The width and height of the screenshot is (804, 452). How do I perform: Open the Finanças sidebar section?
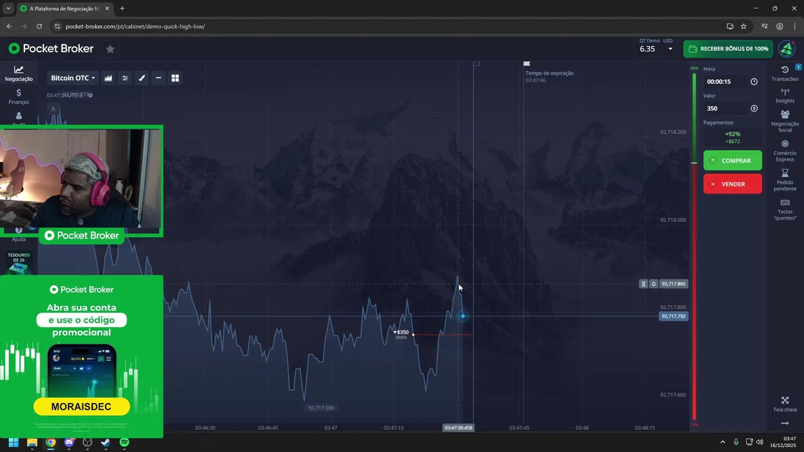(x=19, y=97)
